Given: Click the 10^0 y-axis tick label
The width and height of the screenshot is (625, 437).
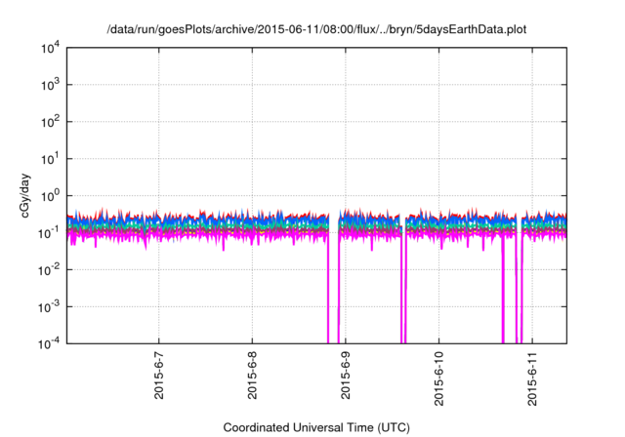Looking at the screenshot, I should point(50,196).
